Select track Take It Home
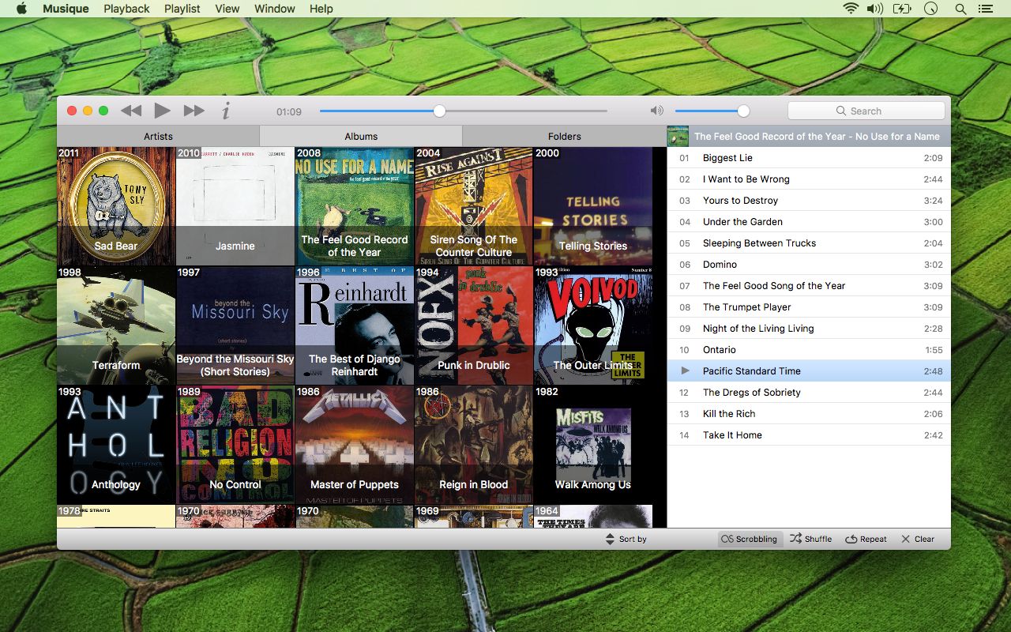This screenshot has height=632, width=1011. click(x=809, y=434)
